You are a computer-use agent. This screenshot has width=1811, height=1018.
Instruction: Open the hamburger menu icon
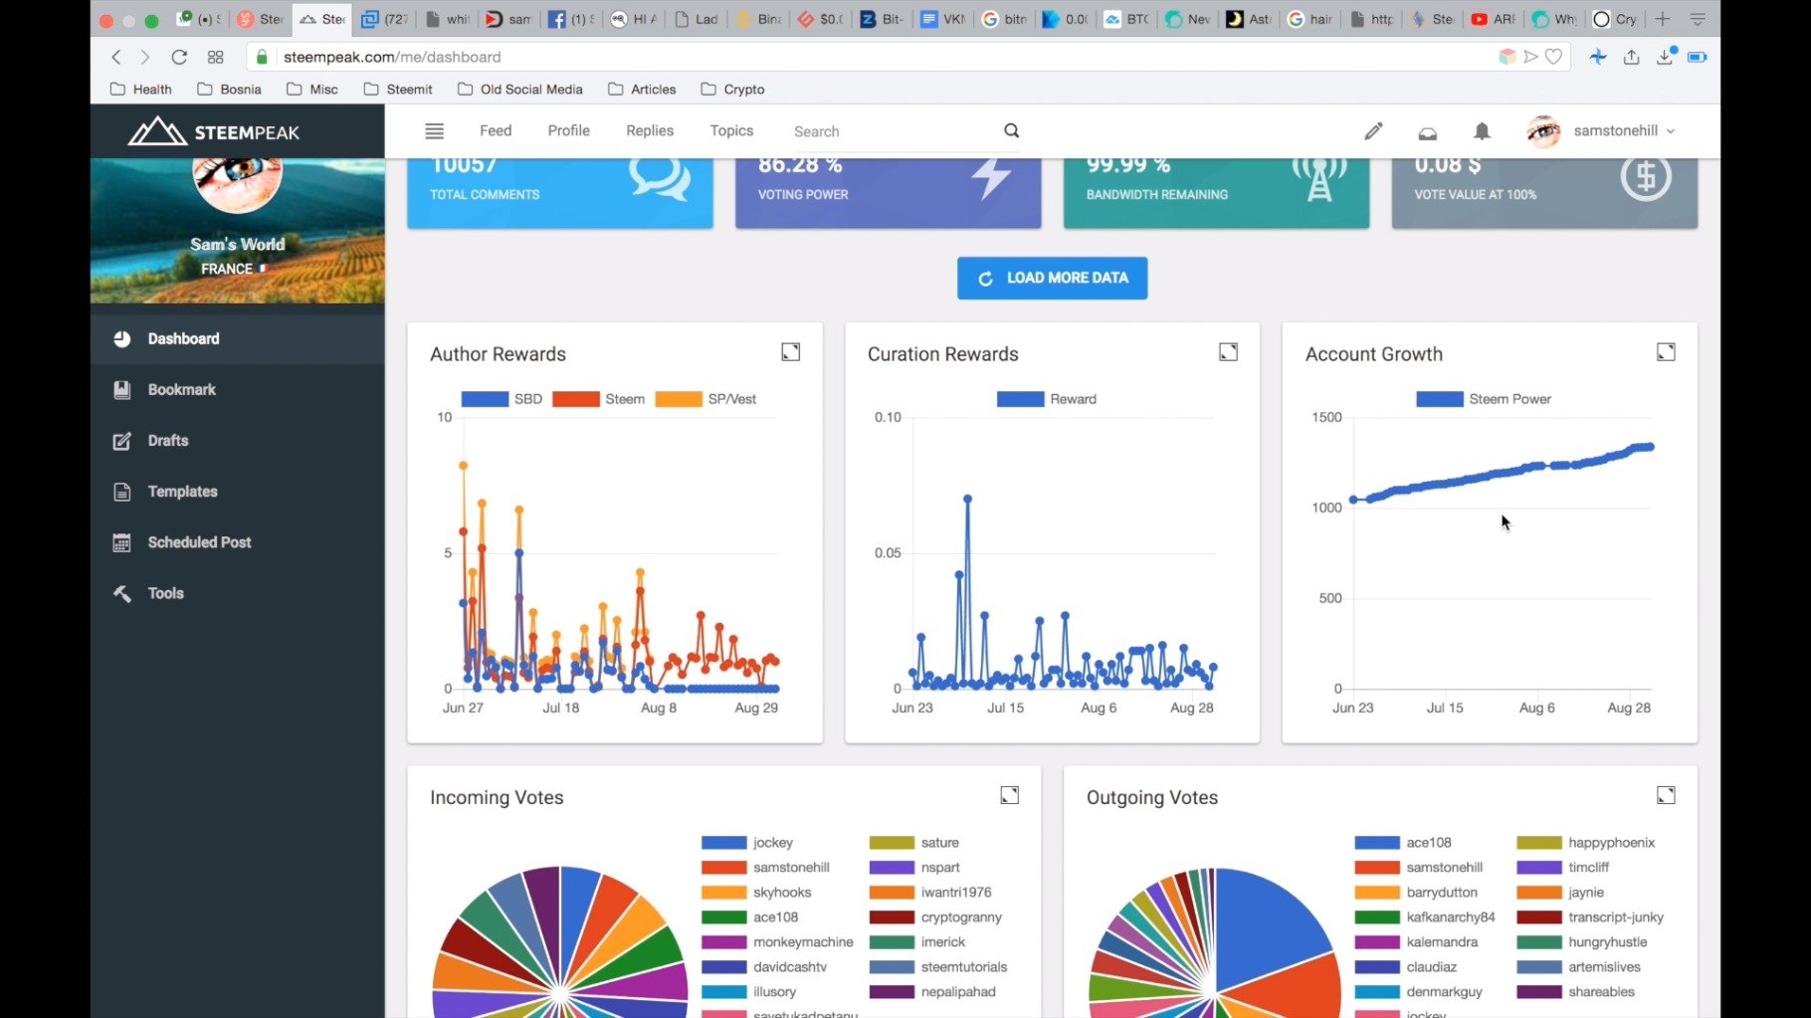[434, 131]
